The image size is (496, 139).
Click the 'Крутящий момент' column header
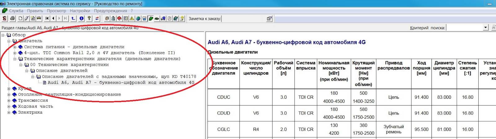tap(363, 73)
